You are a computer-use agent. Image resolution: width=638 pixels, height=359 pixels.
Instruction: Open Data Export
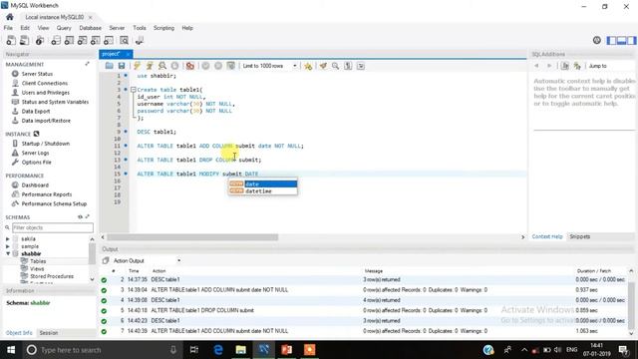click(36, 111)
